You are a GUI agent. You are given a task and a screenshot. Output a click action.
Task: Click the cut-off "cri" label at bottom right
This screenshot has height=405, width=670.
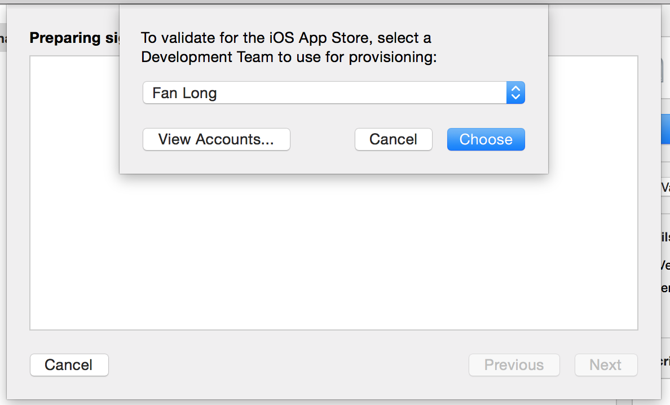pyautogui.click(x=665, y=361)
